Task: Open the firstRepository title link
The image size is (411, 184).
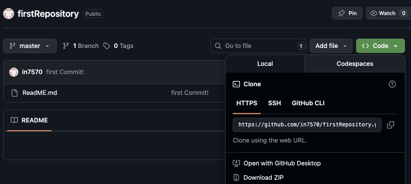Action: pyautogui.click(x=48, y=14)
